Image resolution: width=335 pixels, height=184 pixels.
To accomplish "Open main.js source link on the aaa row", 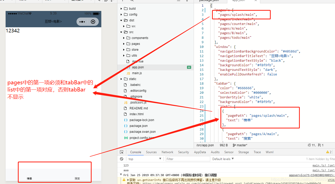I will click(324, 170).
